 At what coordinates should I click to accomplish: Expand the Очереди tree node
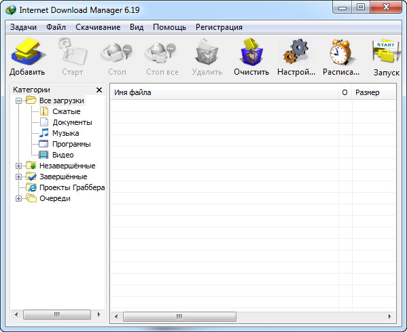[18, 199]
